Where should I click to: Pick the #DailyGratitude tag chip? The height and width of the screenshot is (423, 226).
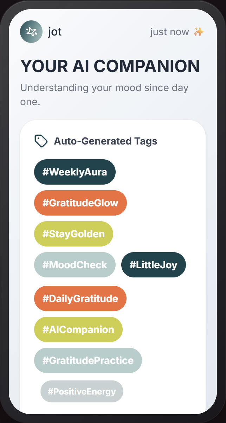tap(80, 299)
